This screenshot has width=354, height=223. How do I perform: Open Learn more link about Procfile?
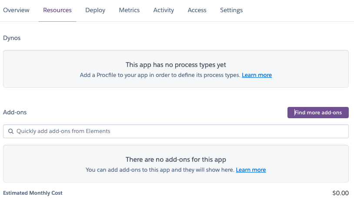257,75
